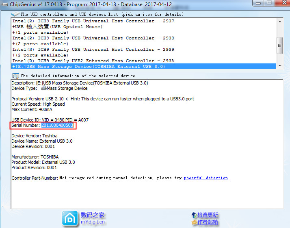Click the Manufacturer: TOSHIBA line
Viewport: 290px width, 228px height.
pos(35,157)
